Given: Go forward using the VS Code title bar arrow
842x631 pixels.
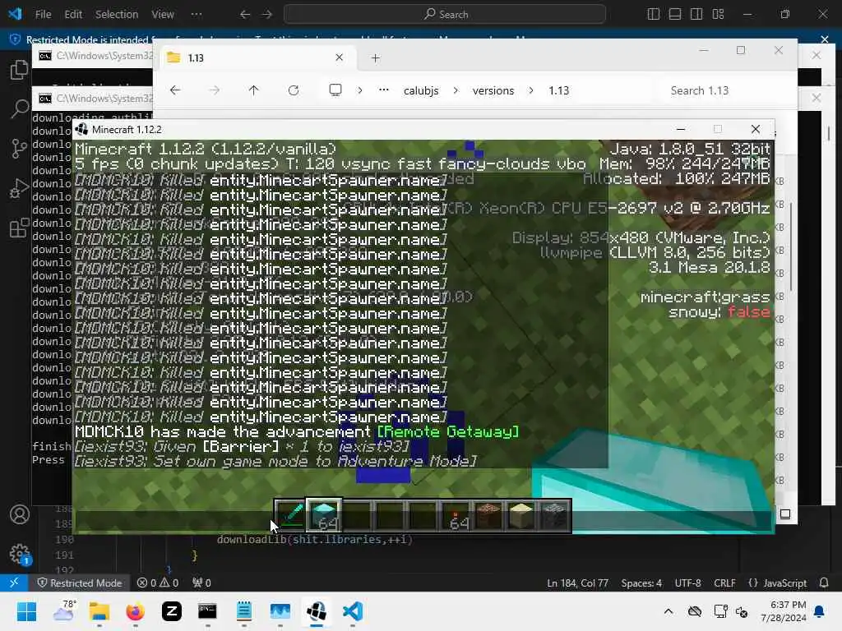Looking at the screenshot, I should [267, 15].
